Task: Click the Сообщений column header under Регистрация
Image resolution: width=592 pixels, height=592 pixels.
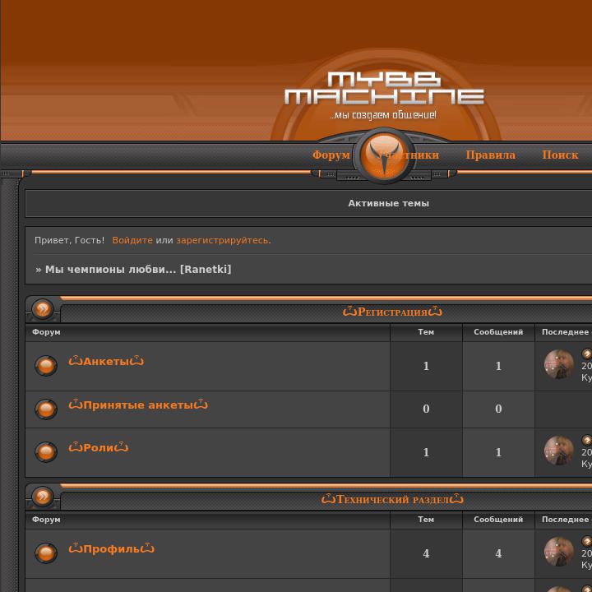Action: (498, 332)
